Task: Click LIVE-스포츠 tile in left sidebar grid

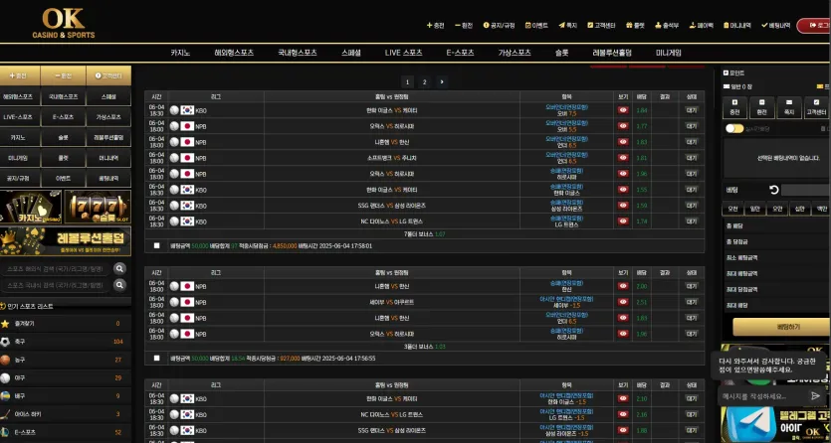Action: (20, 117)
